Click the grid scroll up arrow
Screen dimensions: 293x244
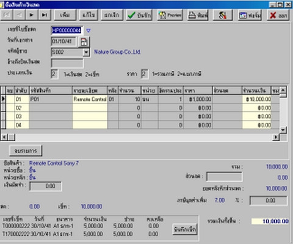click(x=283, y=90)
